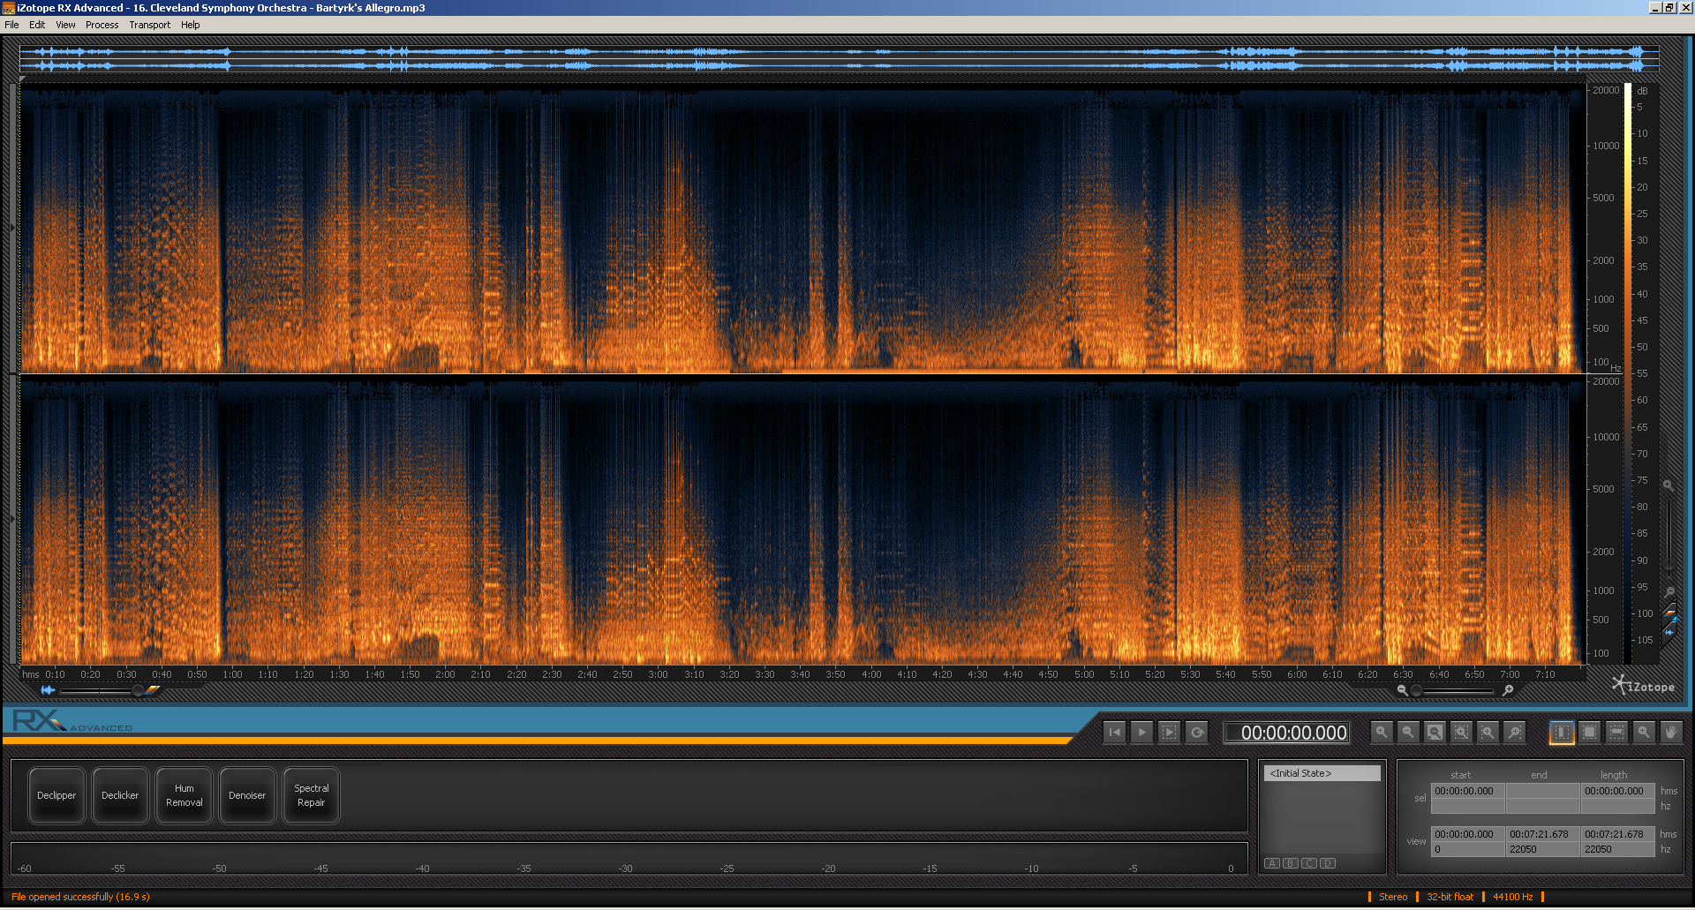Click the 44100 Hz sample rate in status bar

(x=1512, y=897)
